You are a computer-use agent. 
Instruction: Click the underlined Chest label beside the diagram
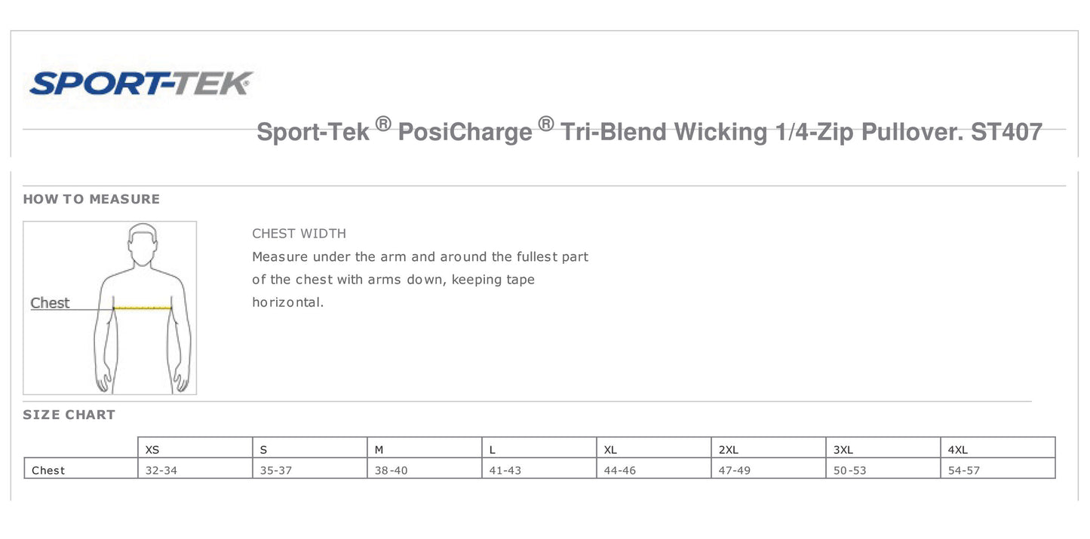click(x=50, y=303)
